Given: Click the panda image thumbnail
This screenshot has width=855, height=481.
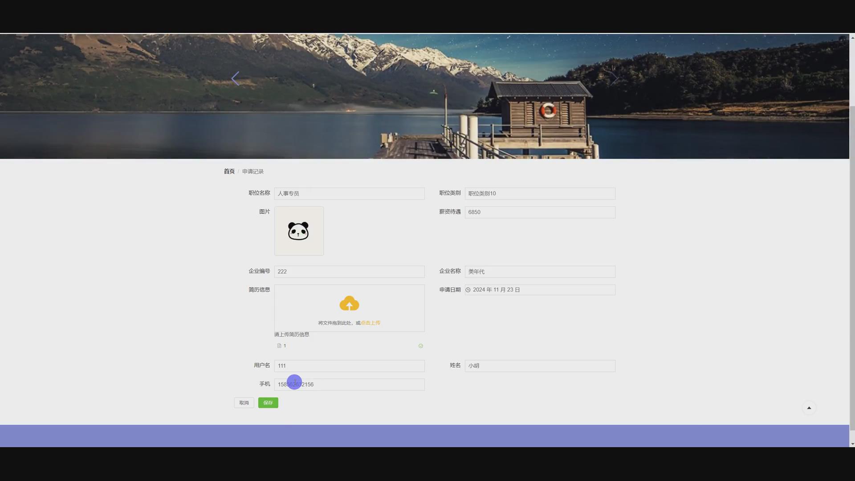Looking at the screenshot, I should click(x=299, y=231).
